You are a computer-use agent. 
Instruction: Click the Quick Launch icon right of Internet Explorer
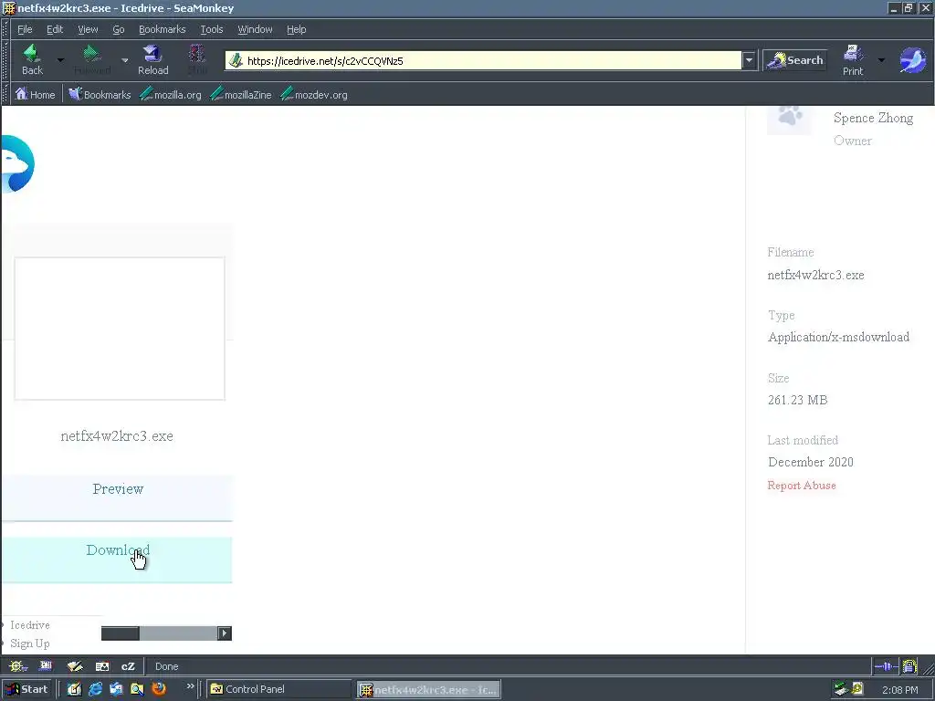point(116,689)
